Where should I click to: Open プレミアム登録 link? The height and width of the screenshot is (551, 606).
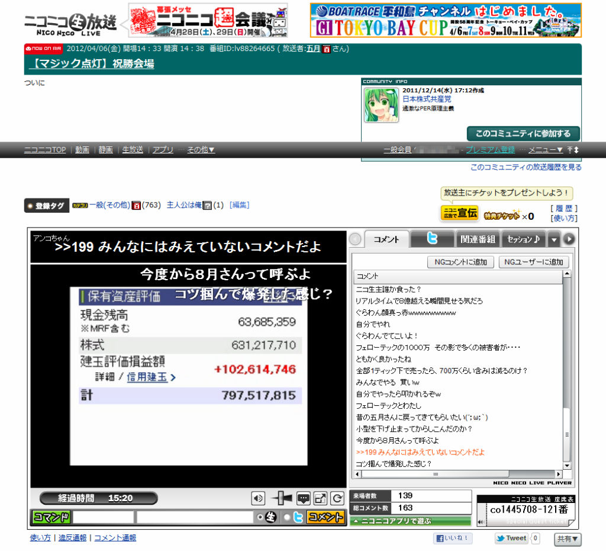coord(491,150)
